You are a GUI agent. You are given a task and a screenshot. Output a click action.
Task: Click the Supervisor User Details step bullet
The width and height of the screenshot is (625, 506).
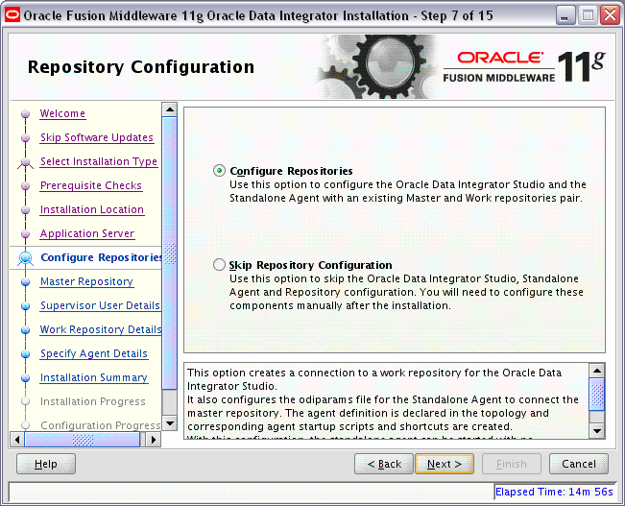(26, 306)
